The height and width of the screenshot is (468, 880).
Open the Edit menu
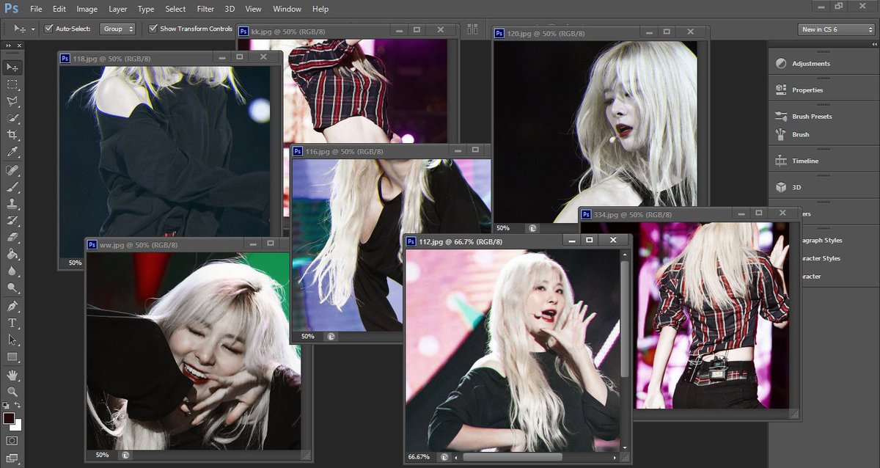tap(59, 9)
